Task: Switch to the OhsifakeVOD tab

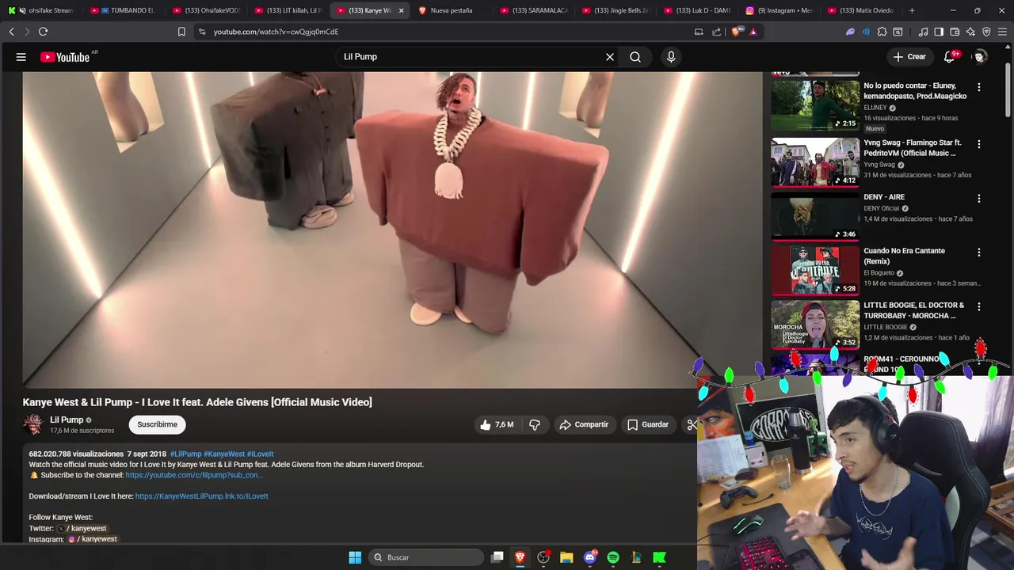Action: pos(206,10)
